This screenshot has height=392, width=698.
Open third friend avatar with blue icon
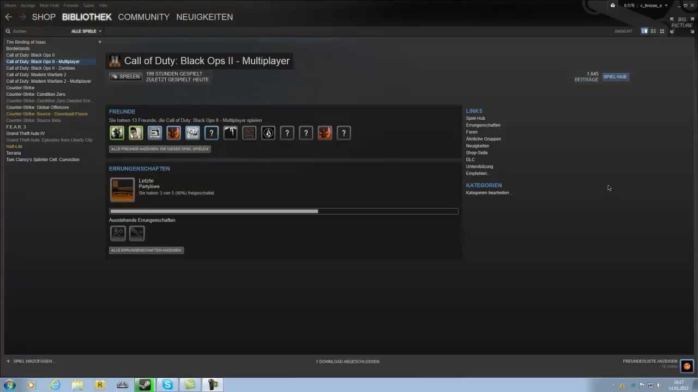(x=155, y=133)
